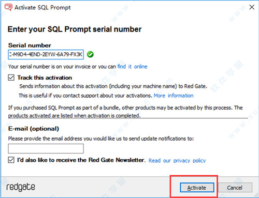Click the Activate SQL Prompt title bar text
This screenshot has width=259, height=198.
click(42, 8)
